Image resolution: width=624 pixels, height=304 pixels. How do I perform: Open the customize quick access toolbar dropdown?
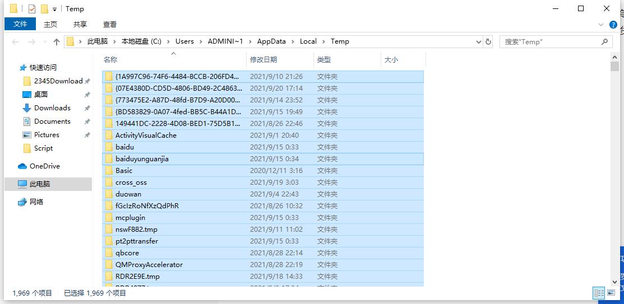point(55,10)
